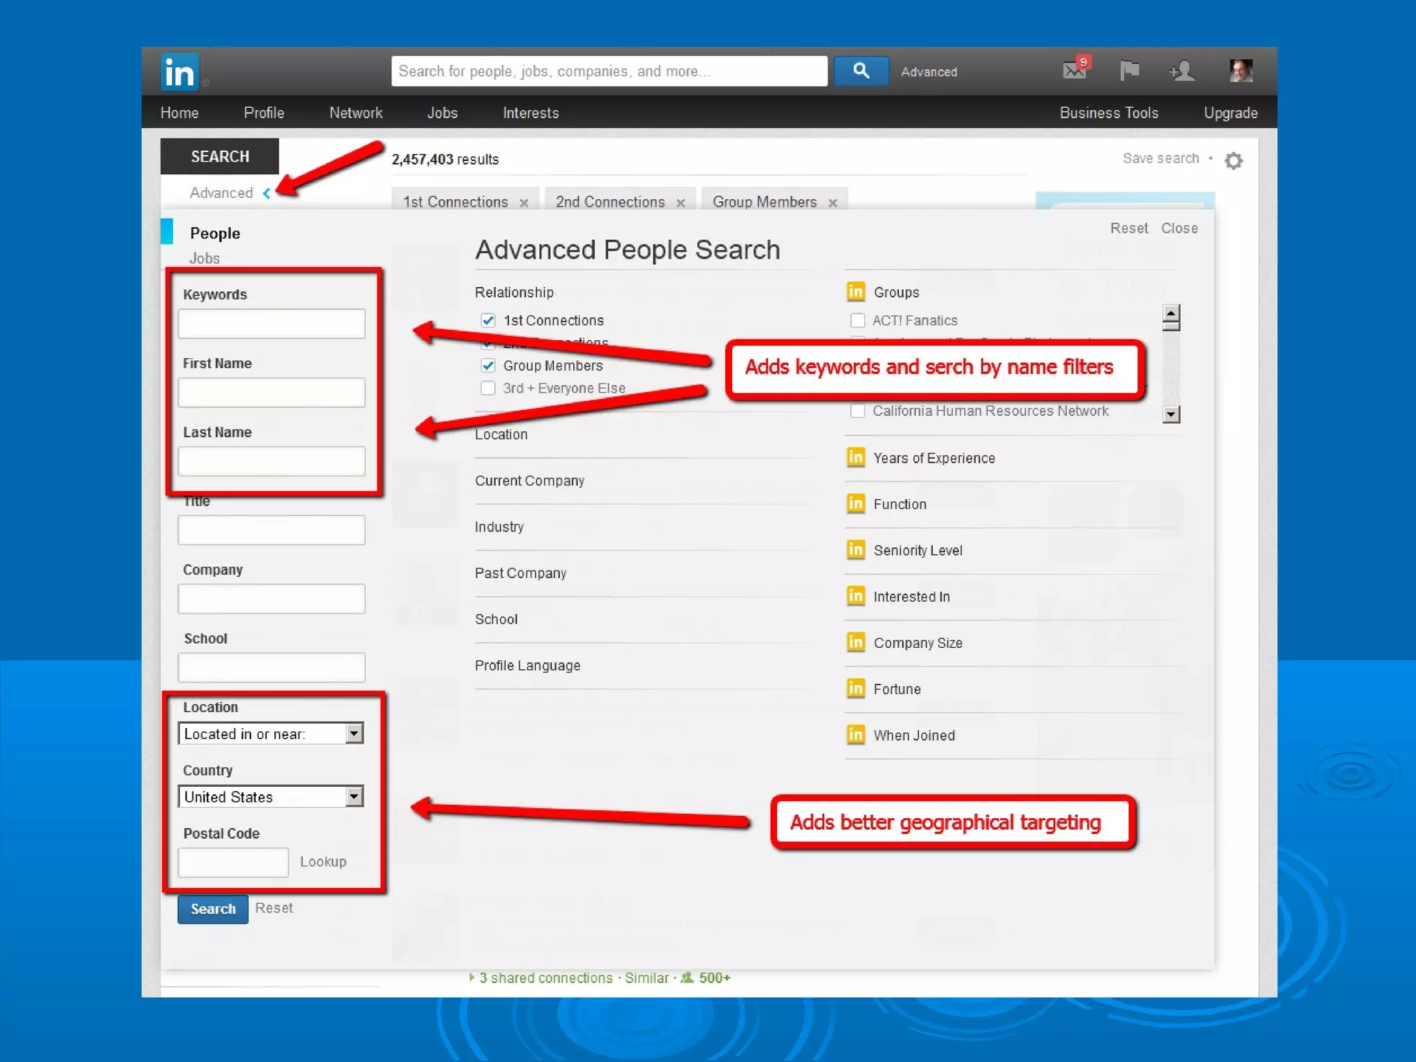This screenshot has height=1062, width=1416.
Task: Expand the Years of Experience premium filter
Action: pos(933,458)
